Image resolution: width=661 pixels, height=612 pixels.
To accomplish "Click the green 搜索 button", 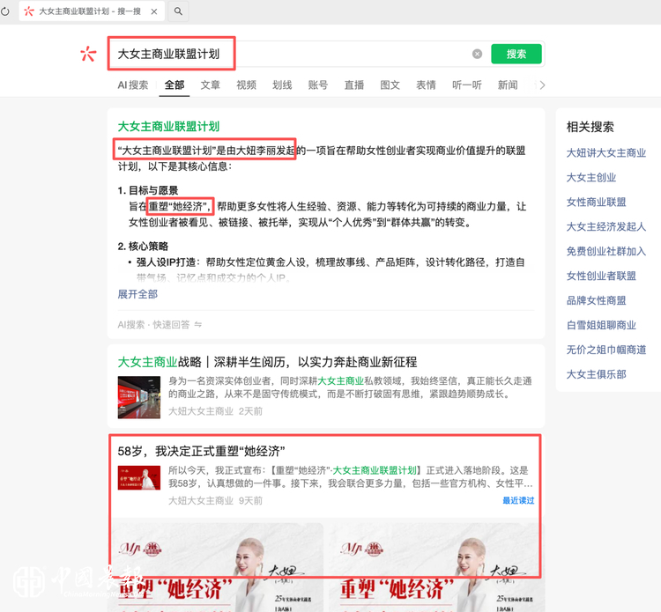I will point(516,54).
